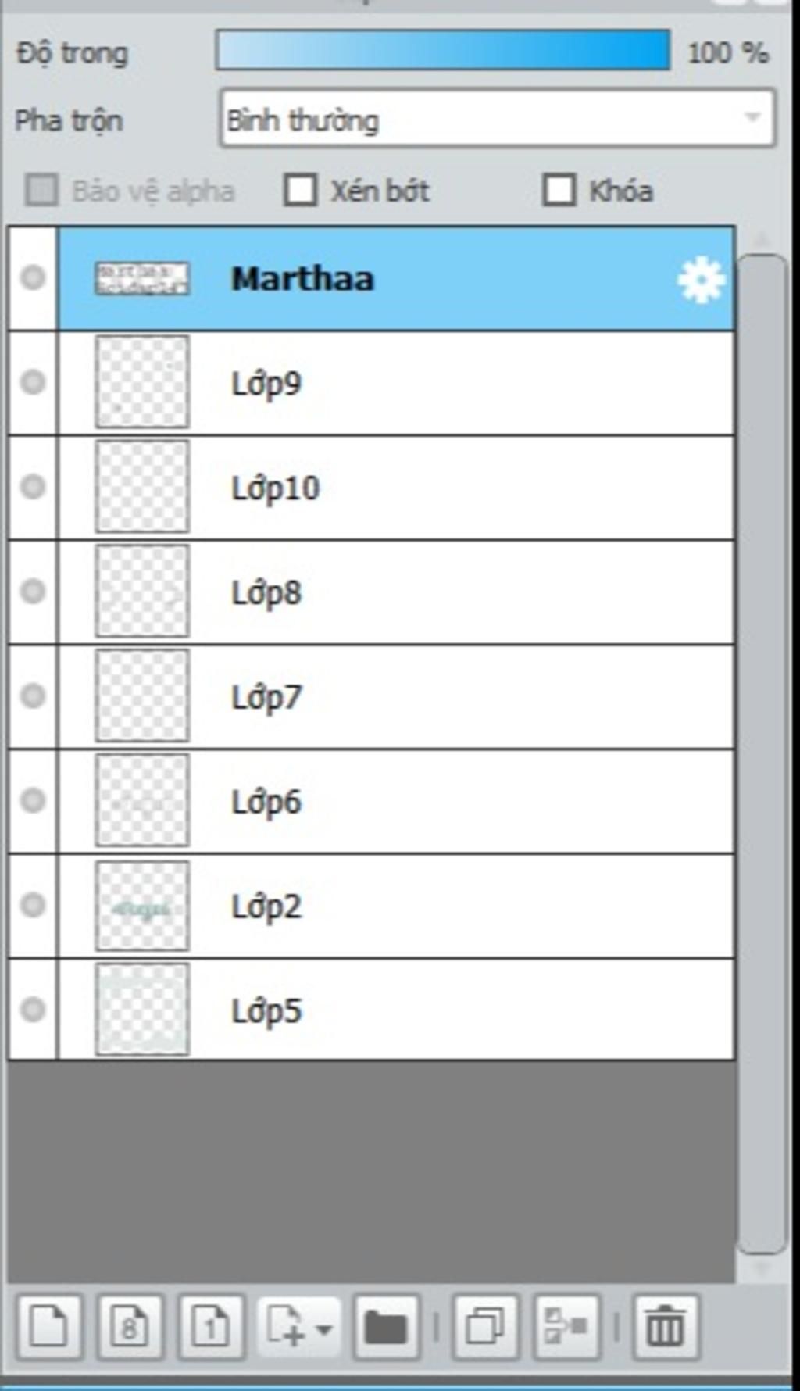Enable the Xén bớt clipping checkbox
Image resolution: width=800 pixels, height=1391 pixels.
pos(301,190)
